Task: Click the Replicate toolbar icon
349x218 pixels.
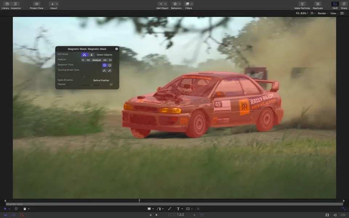Action: pos(317,5)
